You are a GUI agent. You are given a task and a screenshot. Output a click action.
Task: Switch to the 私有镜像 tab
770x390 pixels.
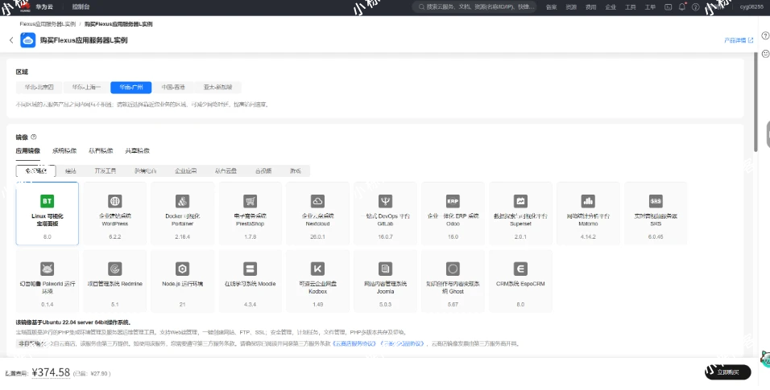[101, 151]
